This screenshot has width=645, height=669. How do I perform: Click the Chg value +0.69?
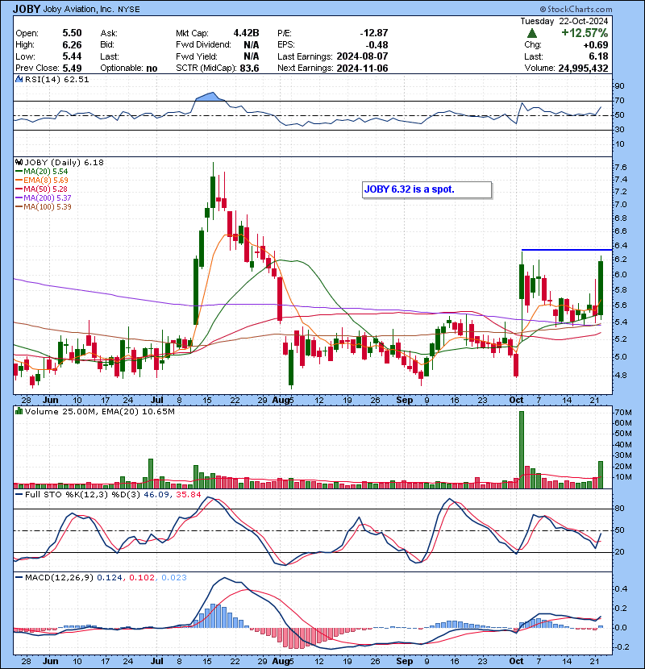pos(596,45)
